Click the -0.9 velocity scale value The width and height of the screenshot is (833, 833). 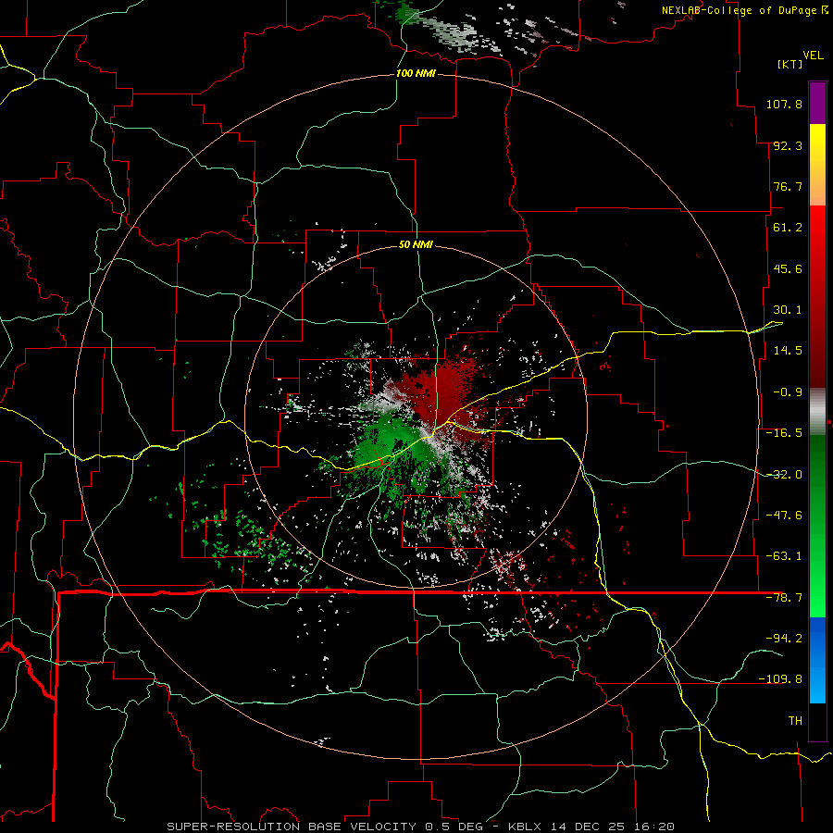[x=788, y=392]
